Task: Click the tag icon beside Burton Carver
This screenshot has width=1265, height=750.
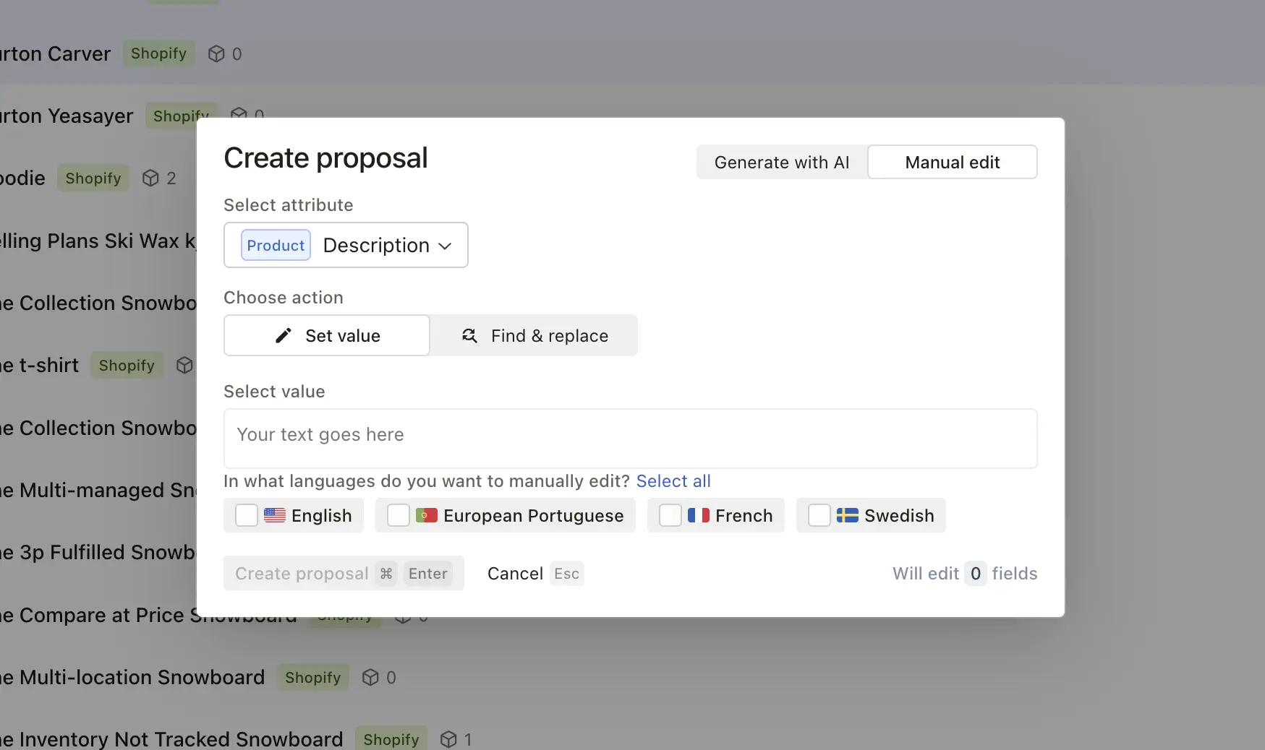Action: click(216, 53)
